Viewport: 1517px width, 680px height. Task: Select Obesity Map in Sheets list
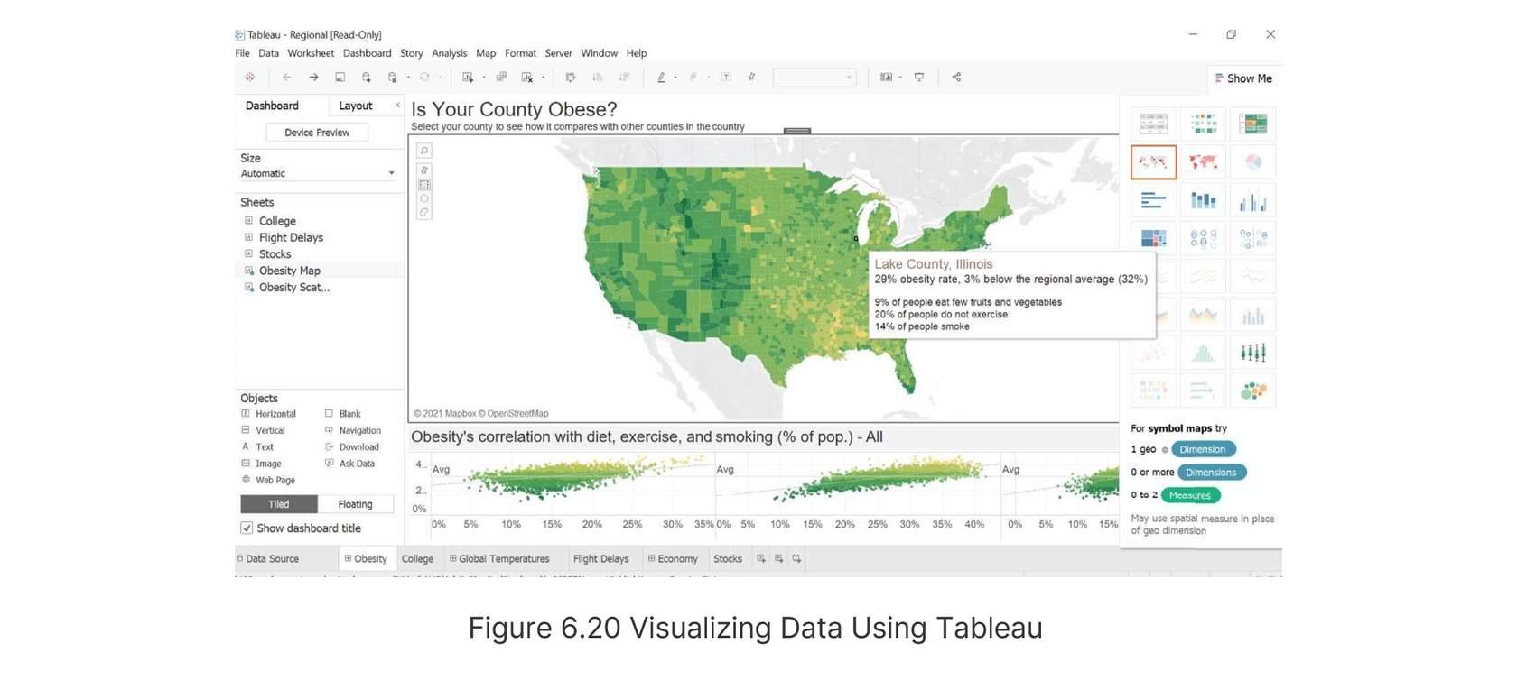[290, 271]
